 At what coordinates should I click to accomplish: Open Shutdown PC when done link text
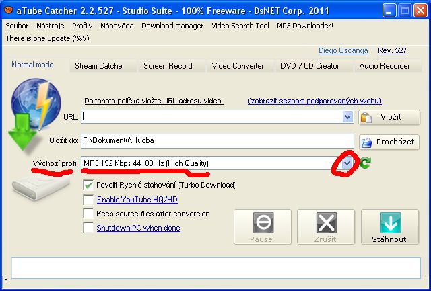click(138, 228)
